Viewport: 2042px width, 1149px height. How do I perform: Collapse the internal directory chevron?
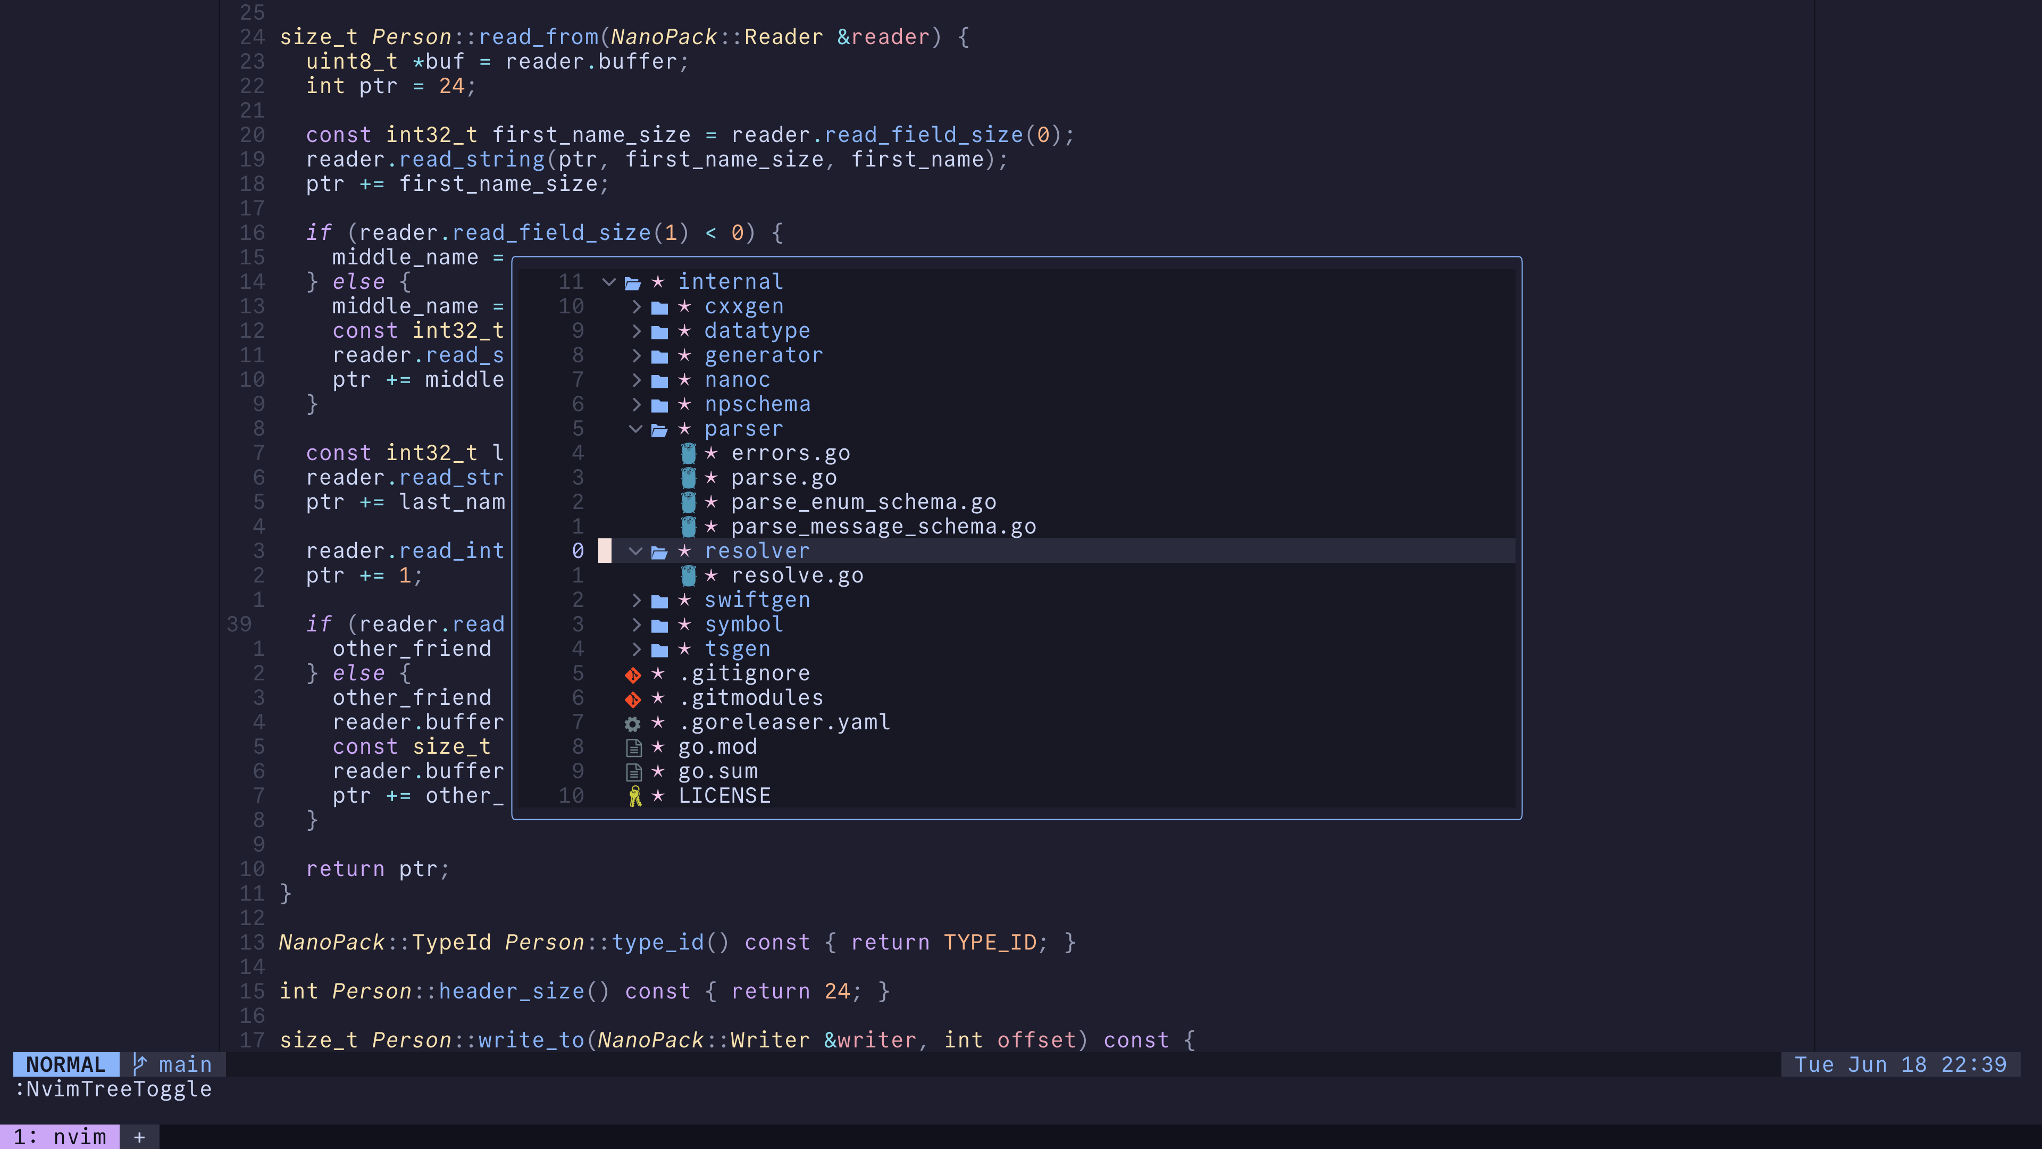point(609,282)
